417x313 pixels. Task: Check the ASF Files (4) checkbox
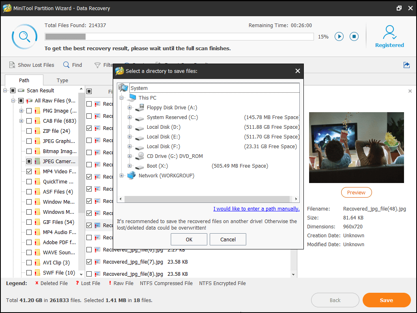(x=29, y=192)
